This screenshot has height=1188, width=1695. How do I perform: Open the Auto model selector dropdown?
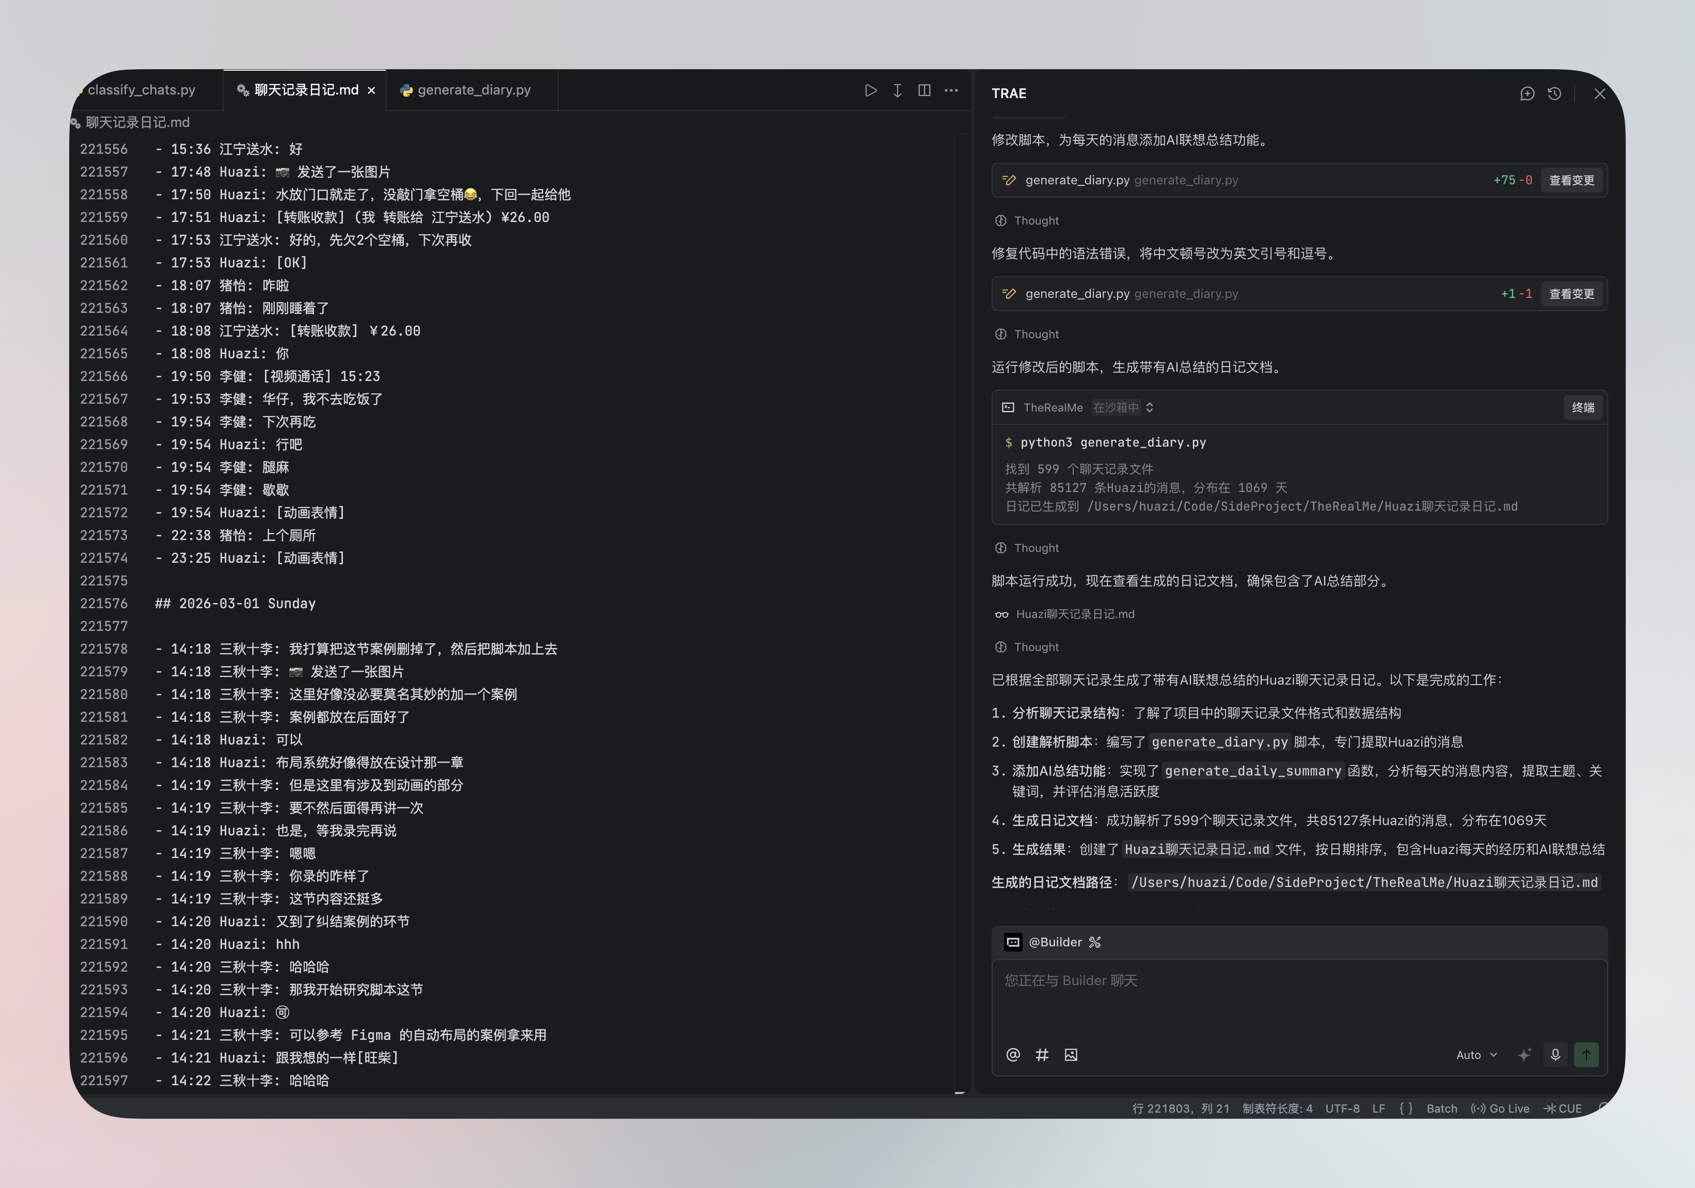[x=1476, y=1054]
